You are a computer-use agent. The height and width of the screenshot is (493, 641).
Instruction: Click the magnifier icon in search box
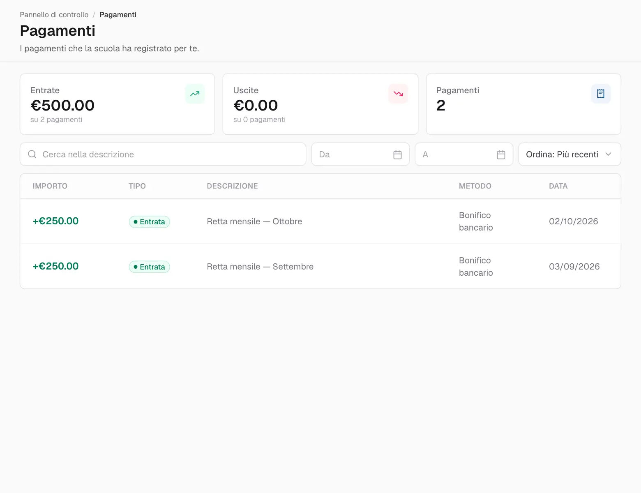coord(32,154)
